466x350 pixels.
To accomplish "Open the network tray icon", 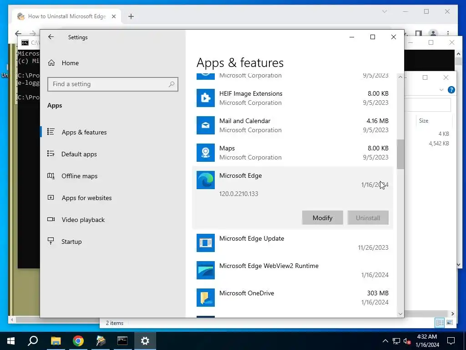I will [x=396, y=341].
